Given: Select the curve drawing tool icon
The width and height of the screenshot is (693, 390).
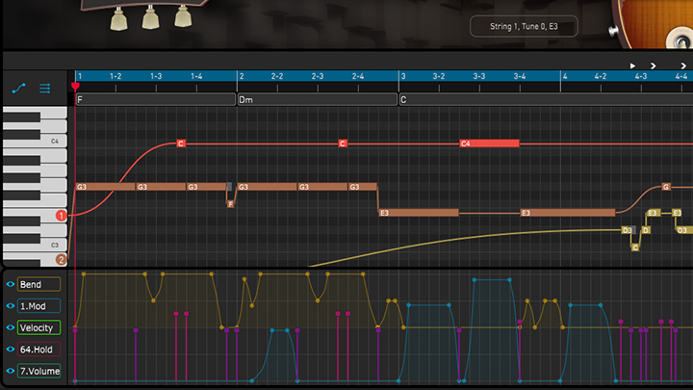Looking at the screenshot, I should pos(18,89).
